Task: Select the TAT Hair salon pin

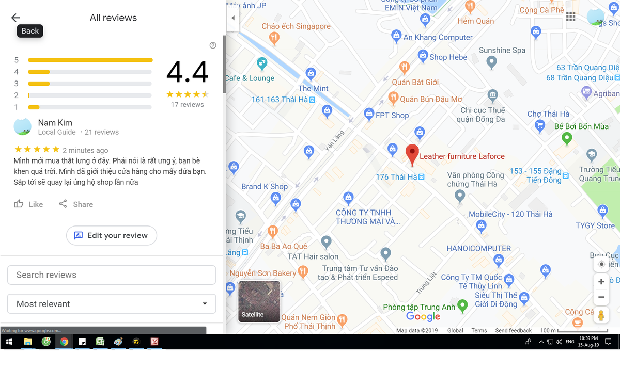Action: [326, 241]
